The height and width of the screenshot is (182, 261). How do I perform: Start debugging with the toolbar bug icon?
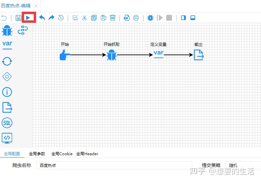pos(150,18)
